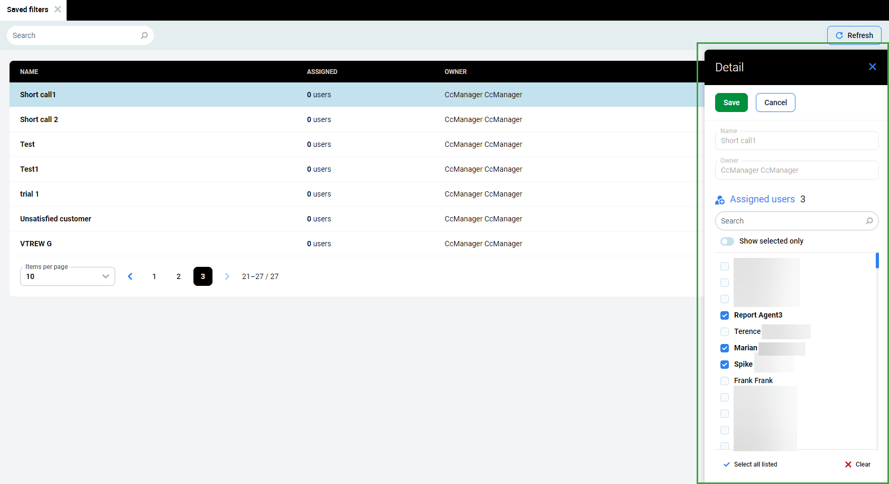This screenshot has height=484, width=889.
Task: Check the Frank Frank checkbox
Action: click(725, 380)
